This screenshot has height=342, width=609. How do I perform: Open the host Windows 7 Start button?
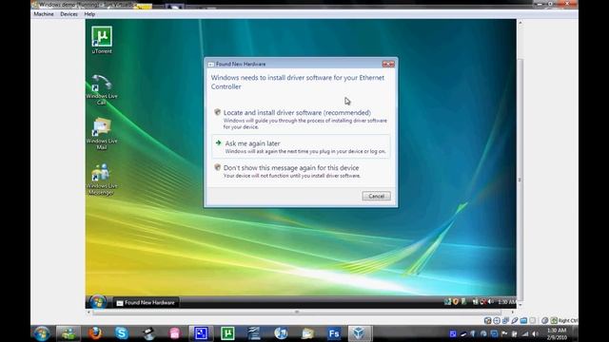tap(42, 333)
